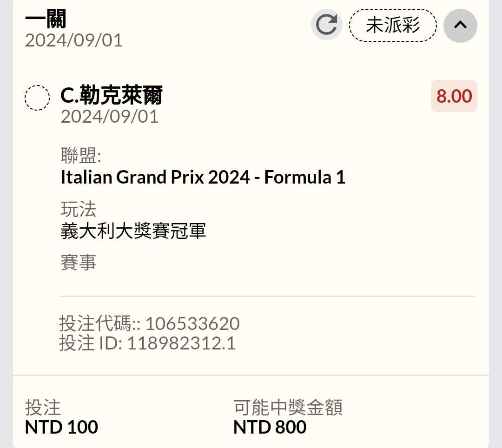Click the 一關 bet type title
This screenshot has height=448, width=502.
pos(46,20)
